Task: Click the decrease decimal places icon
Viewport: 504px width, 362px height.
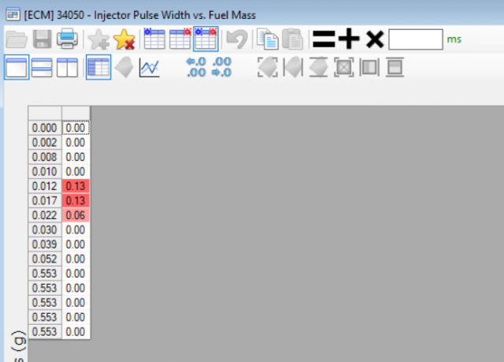Action: point(222,67)
